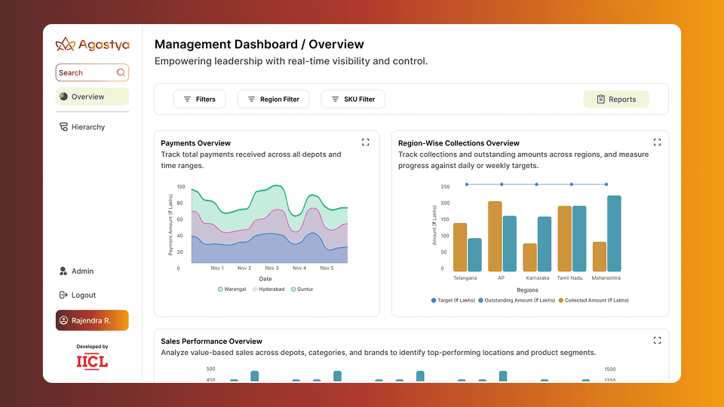Open the Region Filter dropdown
The height and width of the screenshot is (407, 724).
coord(273,99)
